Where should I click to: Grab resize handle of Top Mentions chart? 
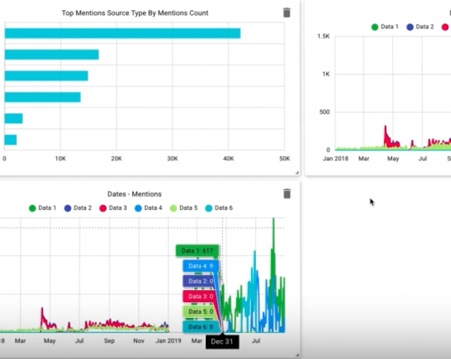[x=297, y=173]
